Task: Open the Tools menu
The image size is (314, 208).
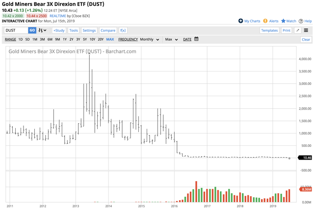Action: click(x=74, y=30)
